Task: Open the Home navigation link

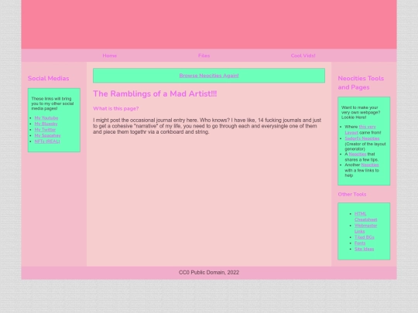Action: click(x=110, y=56)
